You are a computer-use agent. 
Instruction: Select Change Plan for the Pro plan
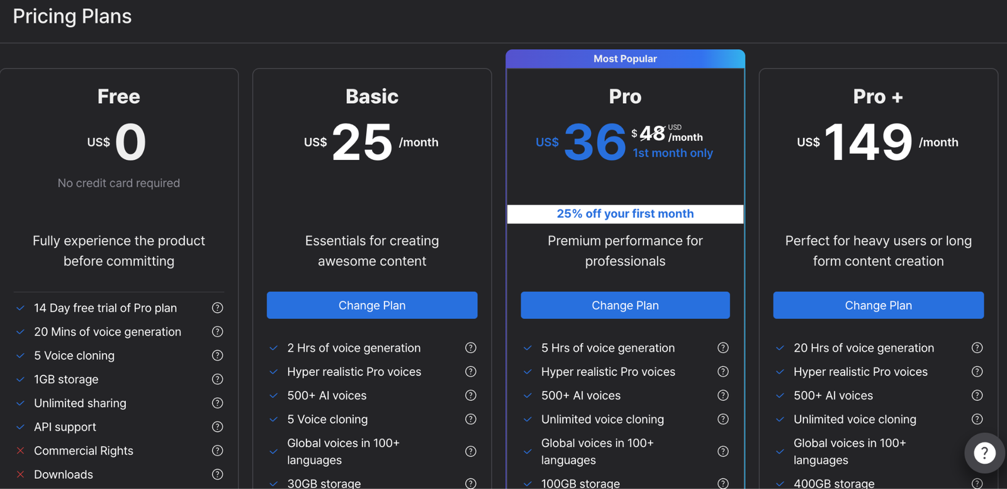tap(625, 305)
